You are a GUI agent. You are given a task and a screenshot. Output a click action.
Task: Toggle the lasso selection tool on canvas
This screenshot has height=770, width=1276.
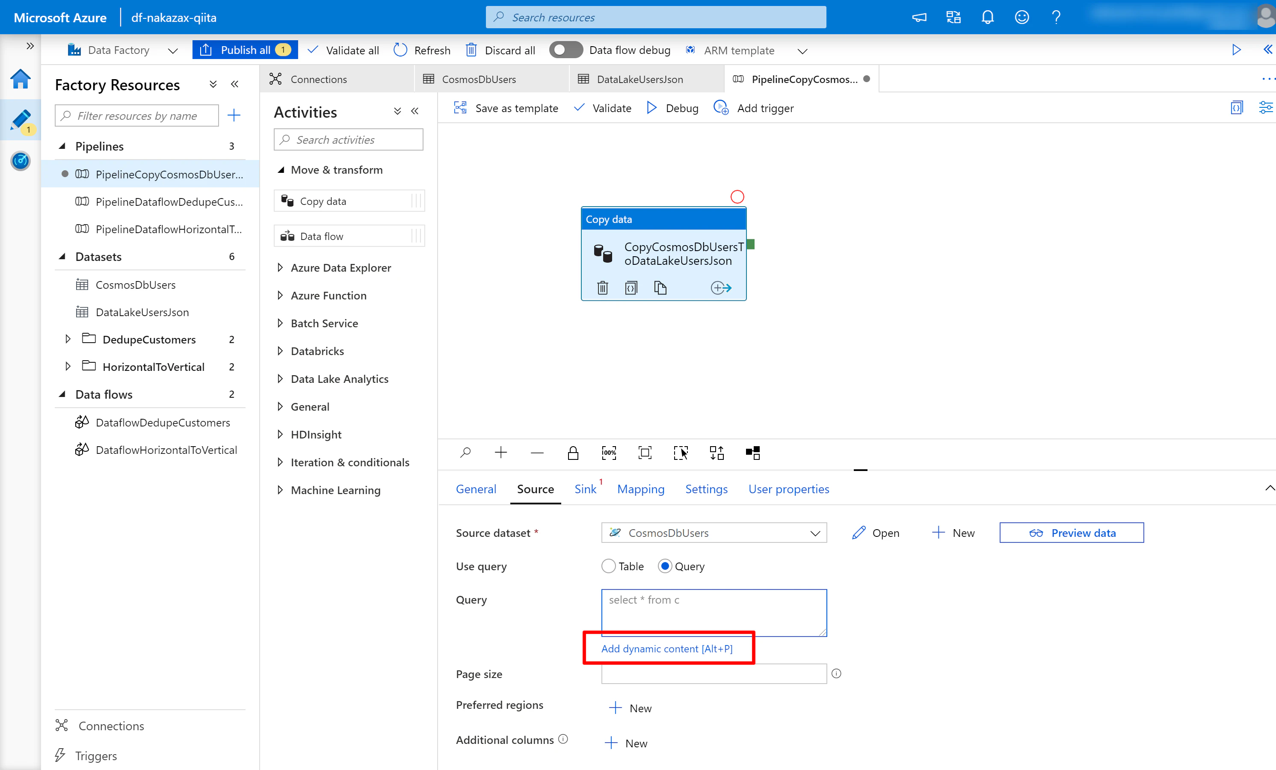[x=681, y=453]
